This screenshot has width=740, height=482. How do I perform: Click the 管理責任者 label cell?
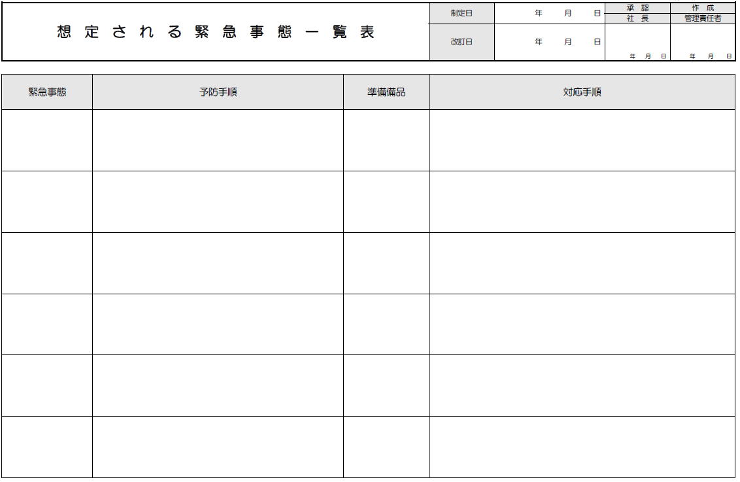tap(703, 18)
